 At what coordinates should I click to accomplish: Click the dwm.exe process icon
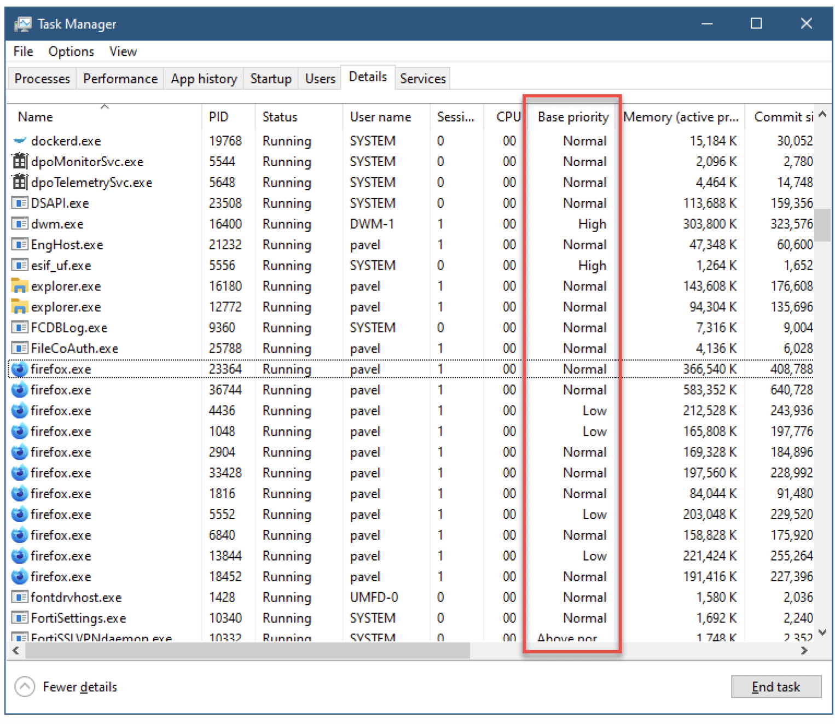pyautogui.click(x=20, y=224)
